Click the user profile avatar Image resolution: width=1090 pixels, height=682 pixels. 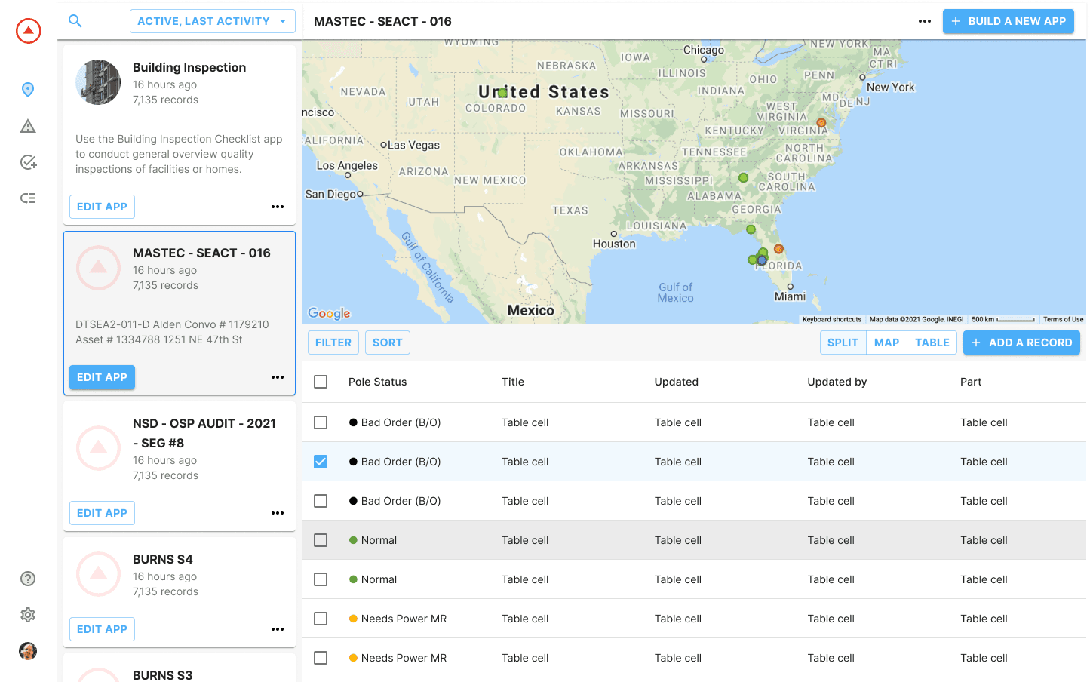(28, 651)
